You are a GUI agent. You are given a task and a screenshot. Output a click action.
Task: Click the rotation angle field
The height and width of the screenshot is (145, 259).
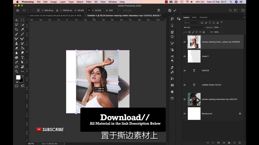[113, 10]
